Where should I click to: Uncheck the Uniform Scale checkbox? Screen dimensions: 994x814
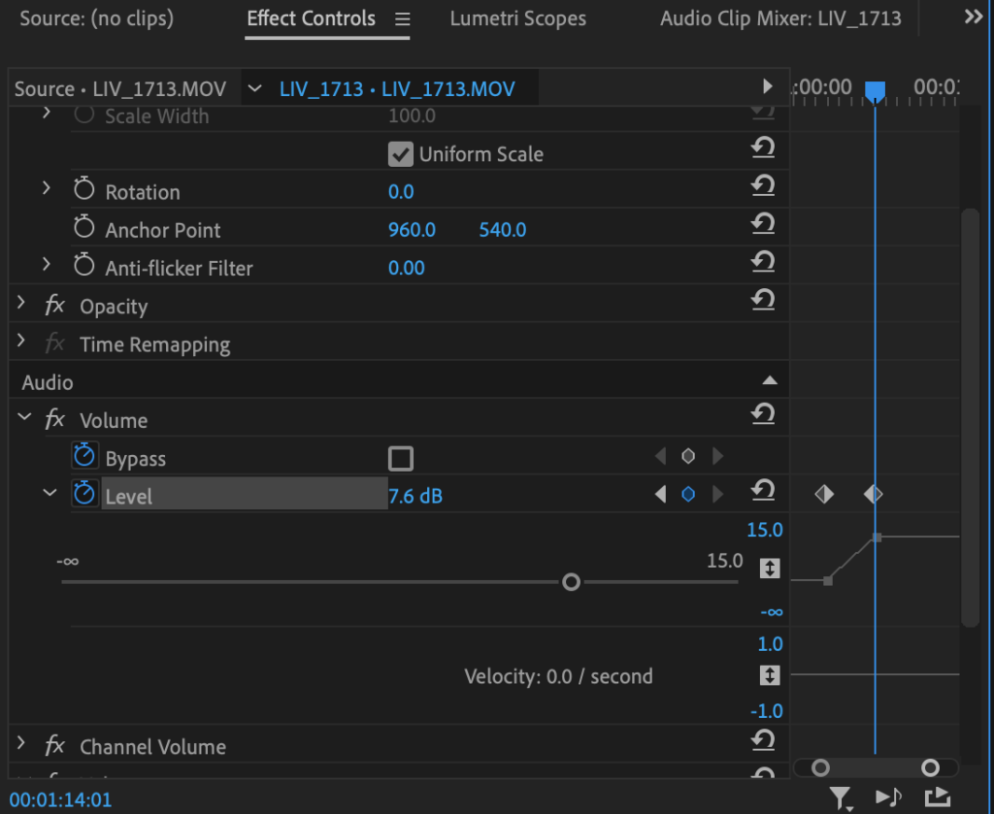click(401, 152)
